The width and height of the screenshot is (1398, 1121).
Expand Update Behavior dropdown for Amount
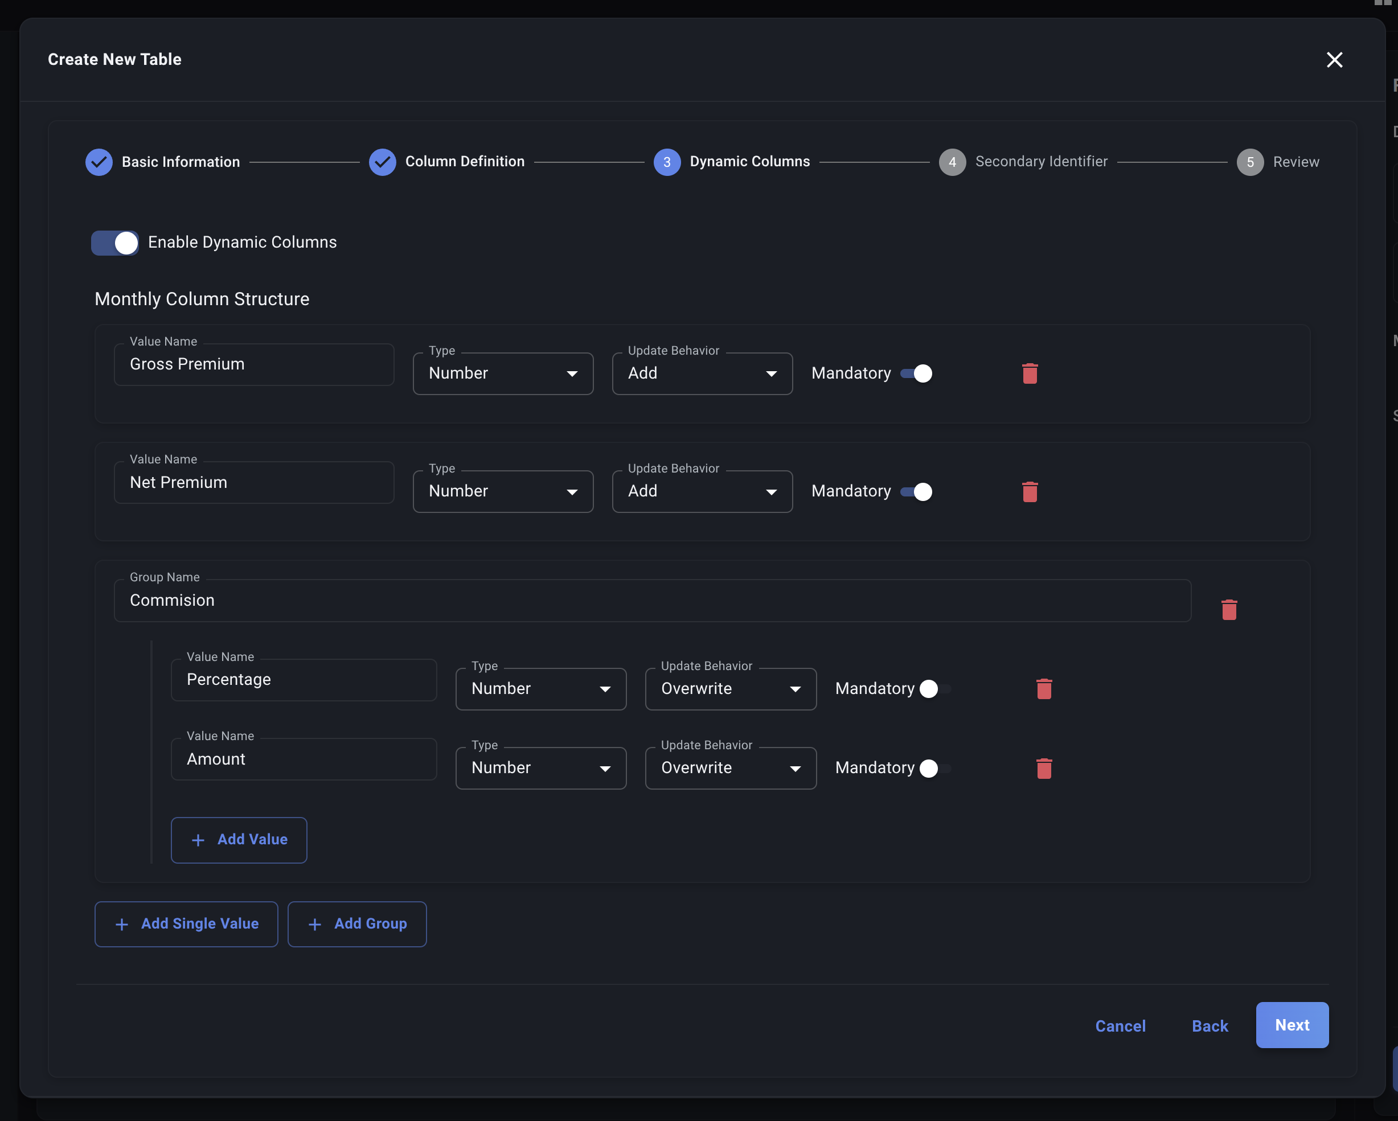pyautogui.click(x=730, y=768)
